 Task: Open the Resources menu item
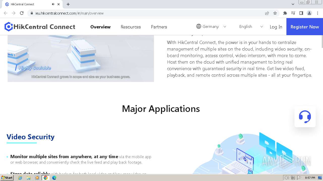click(131, 27)
